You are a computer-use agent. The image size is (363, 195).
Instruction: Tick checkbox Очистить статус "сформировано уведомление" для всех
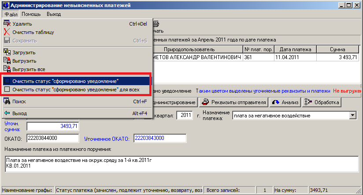(7, 90)
